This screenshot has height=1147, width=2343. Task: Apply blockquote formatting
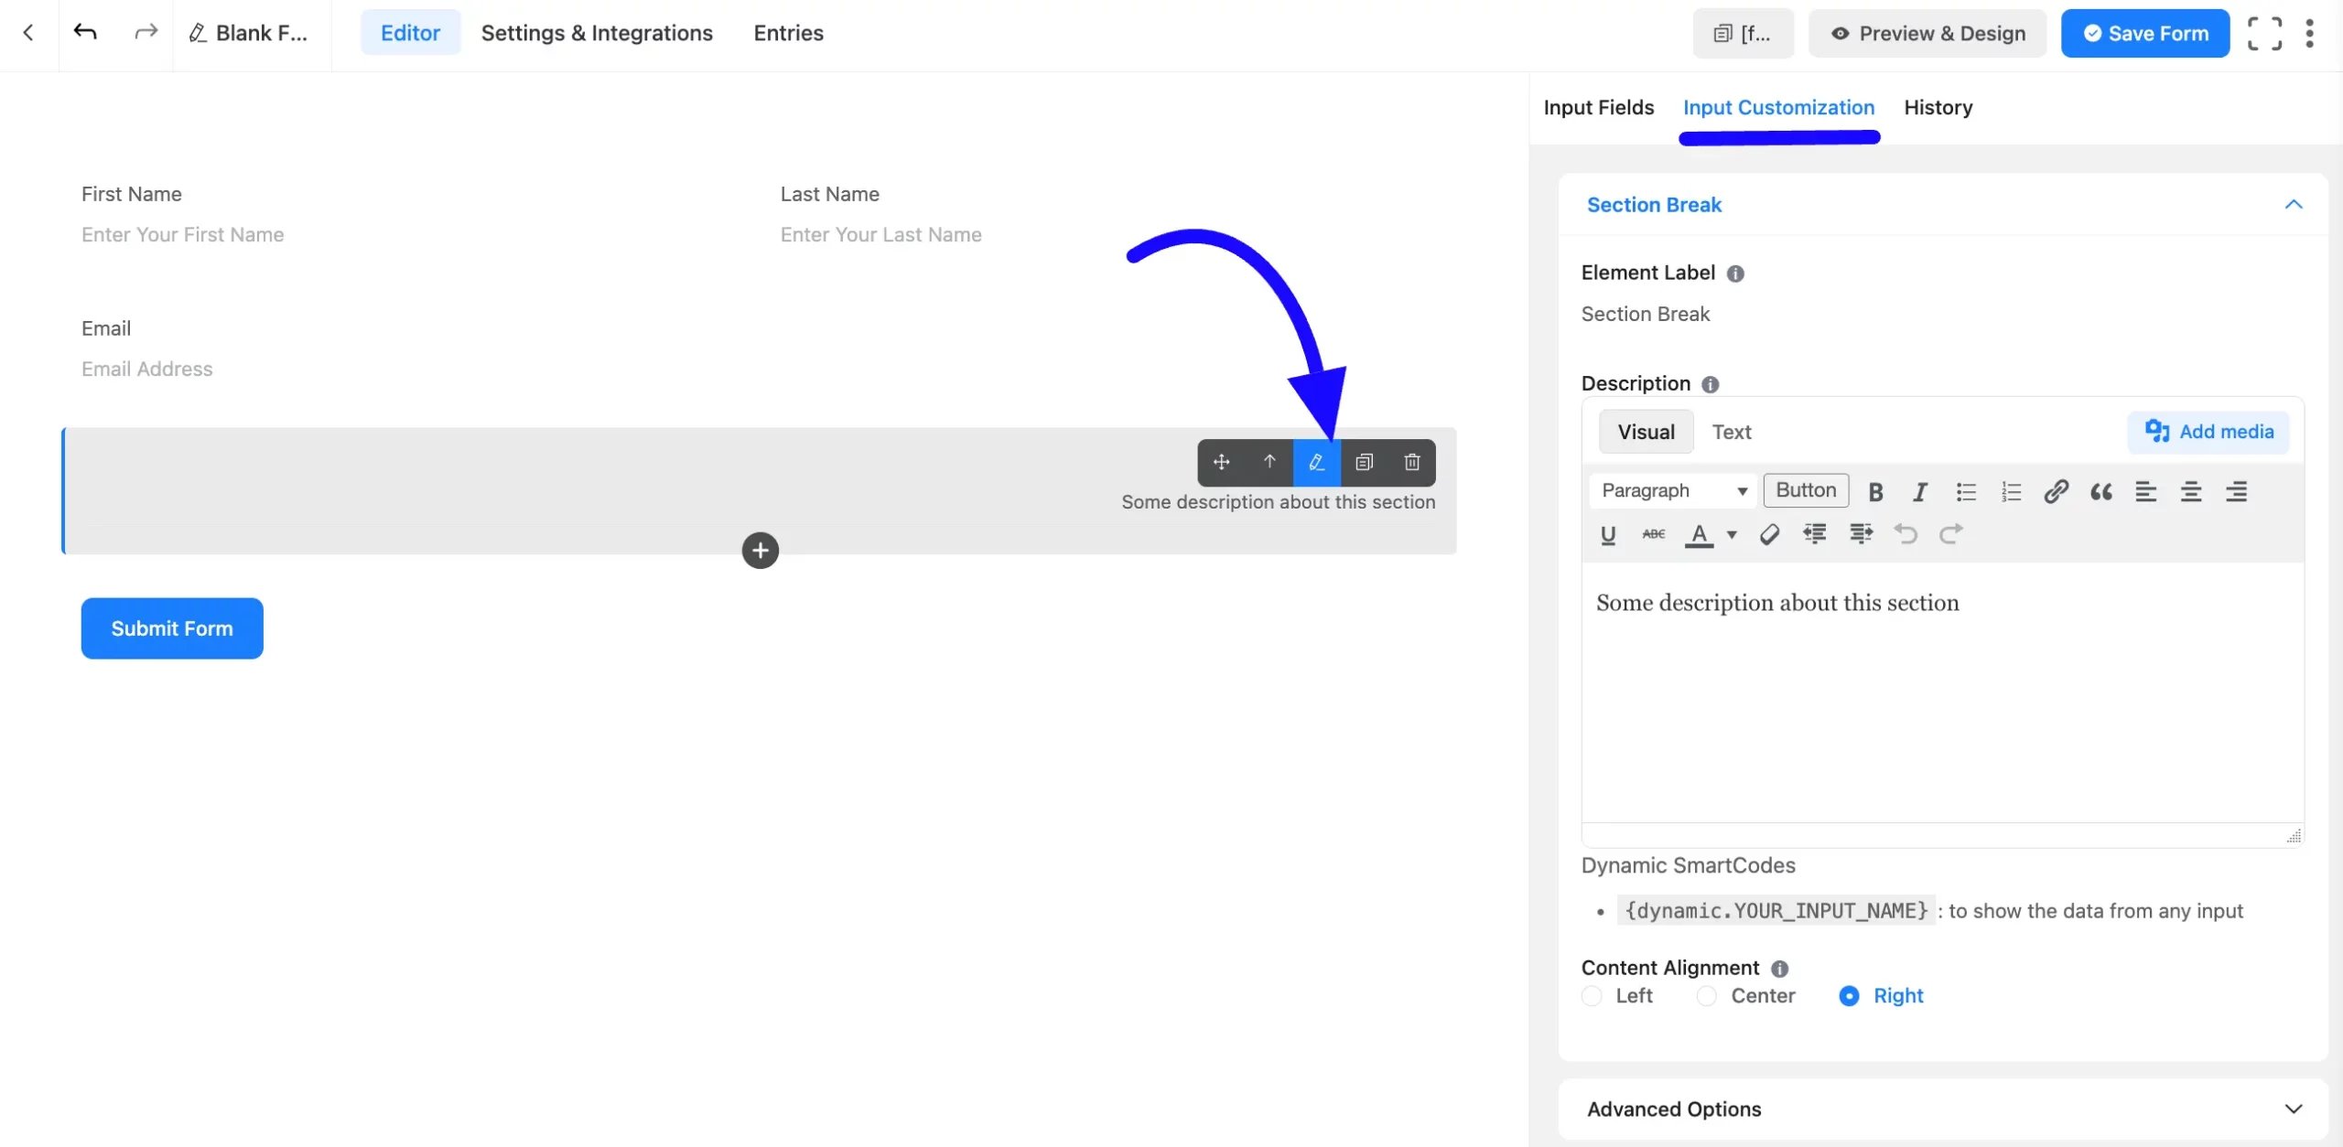(2101, 492)
